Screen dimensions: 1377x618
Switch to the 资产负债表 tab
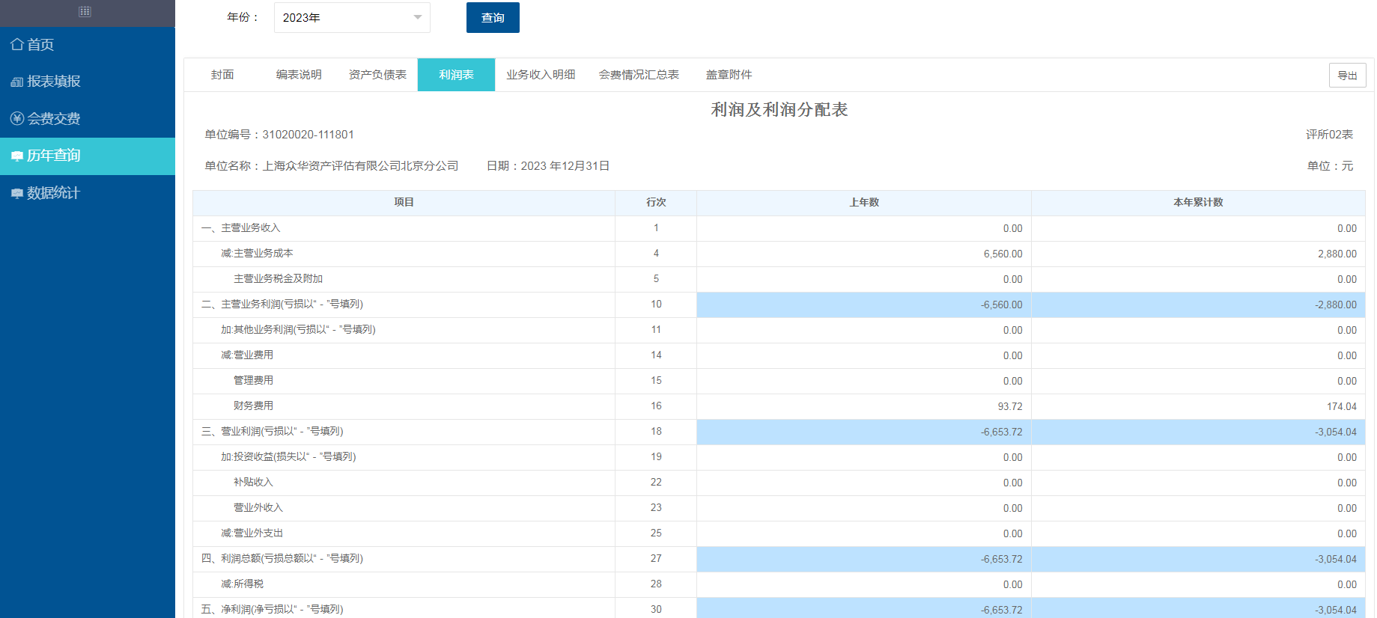[377, 75]
